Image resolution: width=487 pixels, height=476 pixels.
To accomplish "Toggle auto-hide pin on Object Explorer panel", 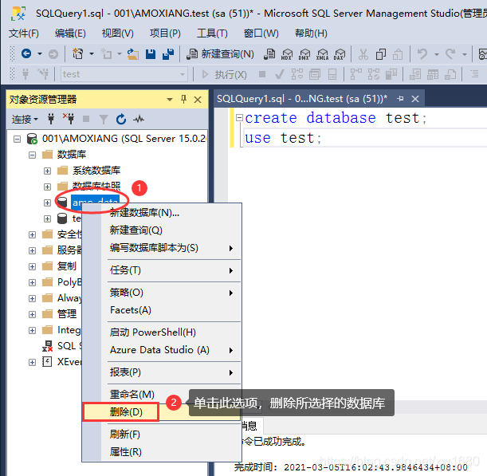I will tap(183, 99).
